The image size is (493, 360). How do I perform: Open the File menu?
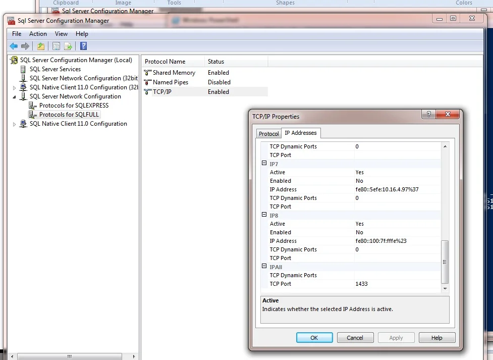tap(17, 34)
